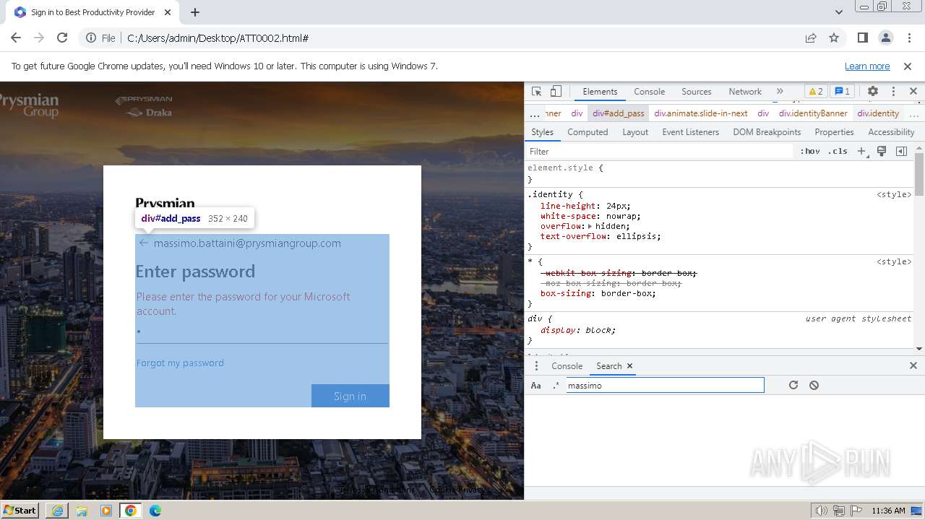The image size is (925, 520).
Task: Open drawer three-dot menu
Action: point(536,366)
